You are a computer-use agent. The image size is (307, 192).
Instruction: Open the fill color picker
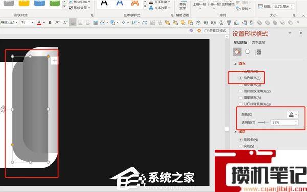(x=293, y=114)
